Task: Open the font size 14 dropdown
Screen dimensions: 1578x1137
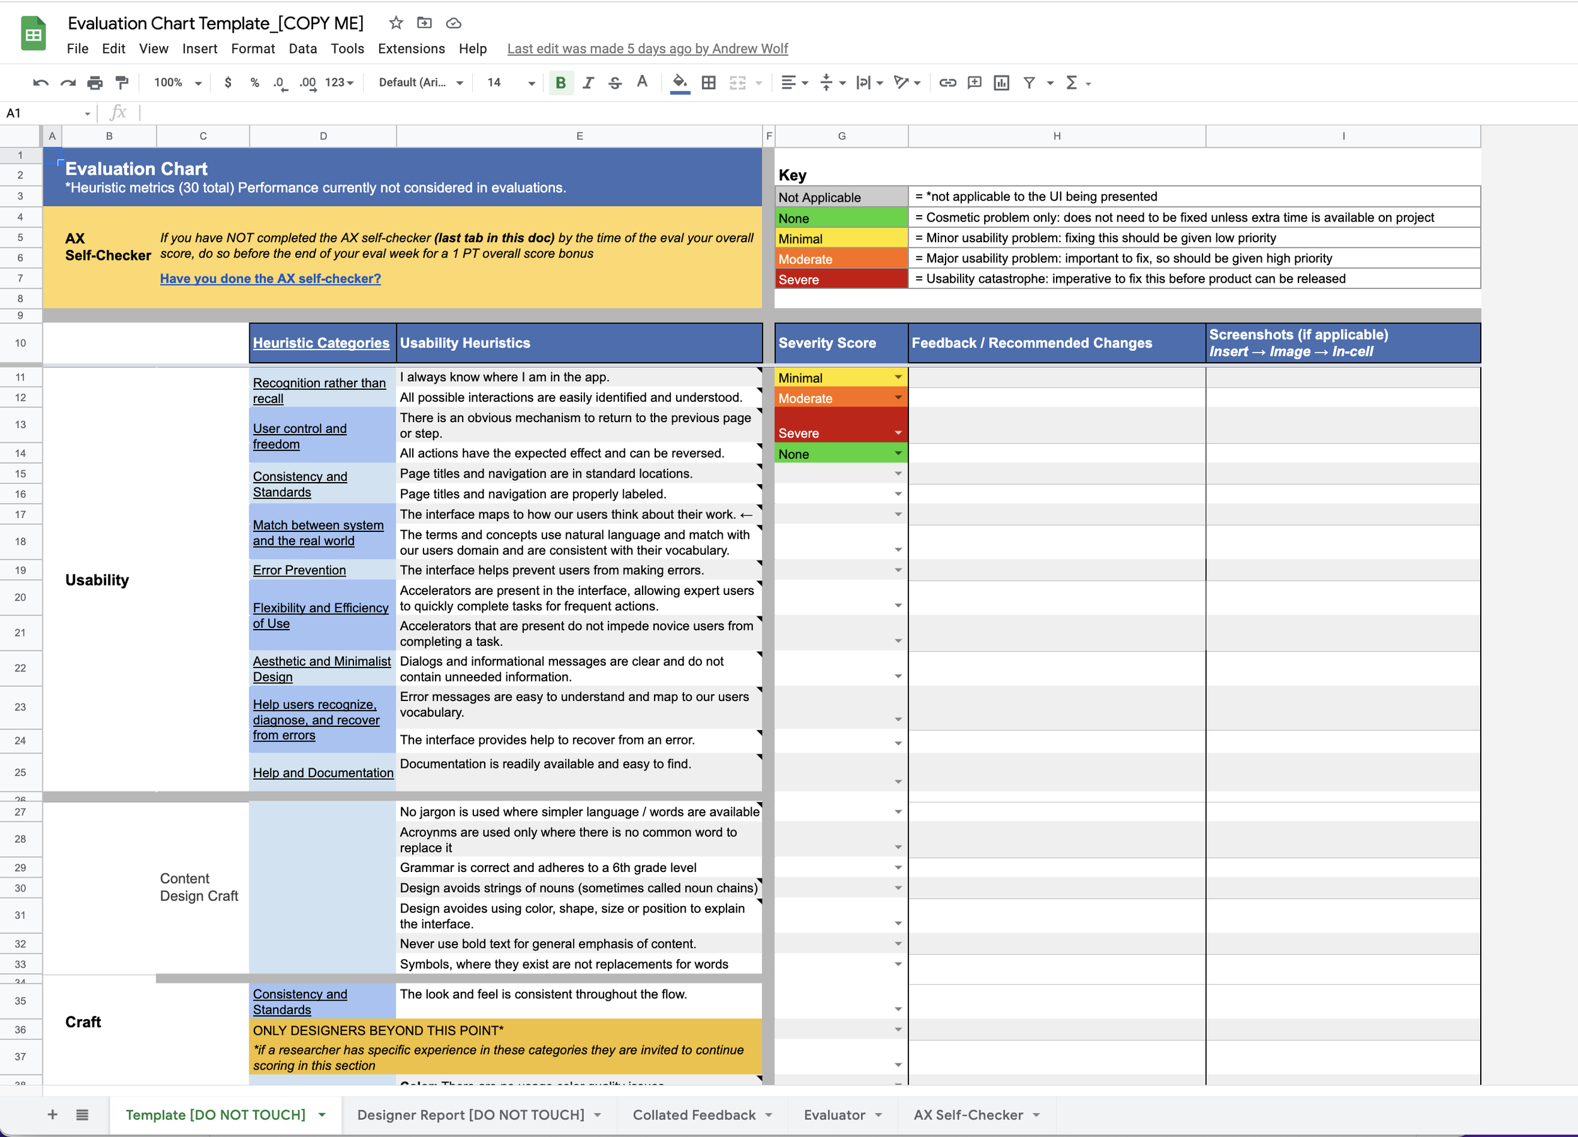Action: 531,83
